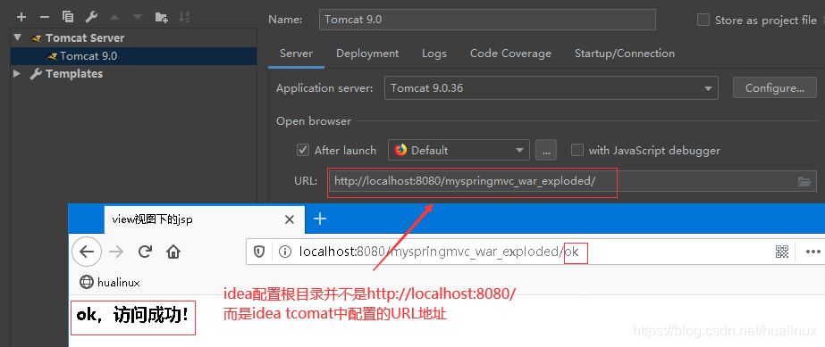
Task: Sort configurations alphabetically icon
Action: [184, 17]
